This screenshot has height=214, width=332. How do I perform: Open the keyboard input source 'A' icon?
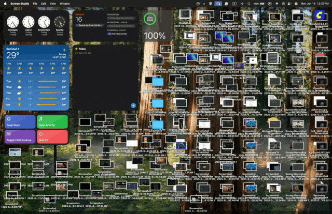pos(234,4)
